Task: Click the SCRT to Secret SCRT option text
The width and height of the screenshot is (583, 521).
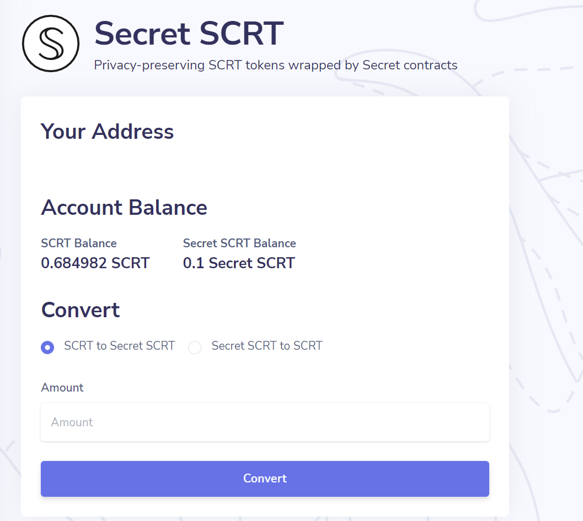Action: point(119,346)
